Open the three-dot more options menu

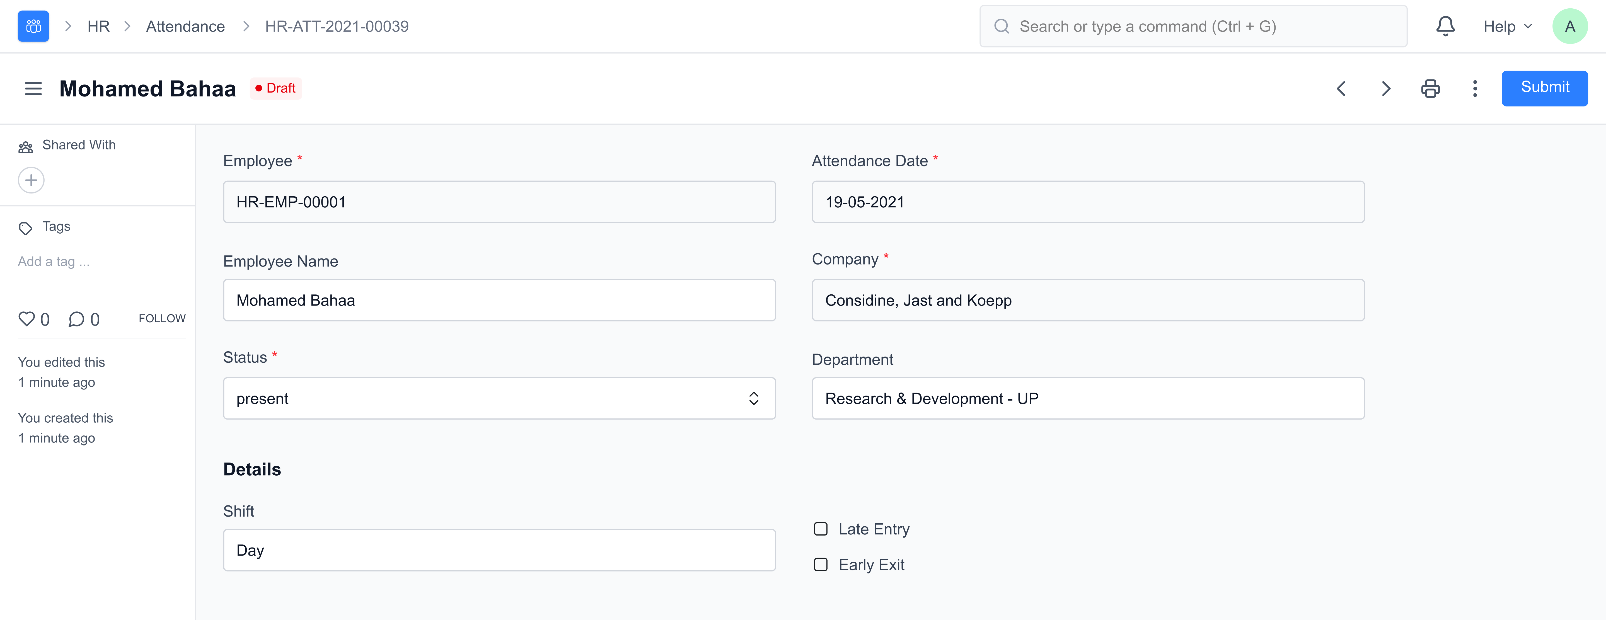(x=1474, y=88)
